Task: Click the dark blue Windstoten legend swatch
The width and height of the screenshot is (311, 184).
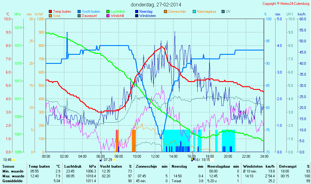Action: [x=136, y=16]
